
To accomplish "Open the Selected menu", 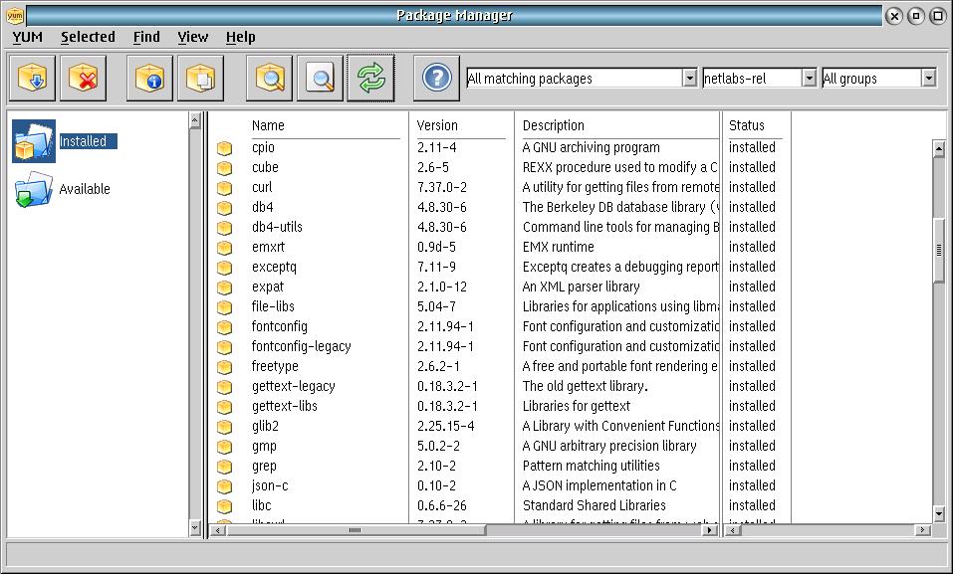I will [88, 37].
